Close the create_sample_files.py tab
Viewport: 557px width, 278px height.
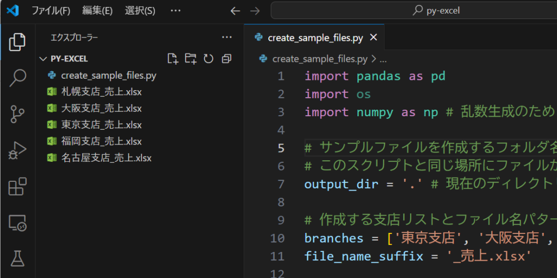tap(373, 37)
